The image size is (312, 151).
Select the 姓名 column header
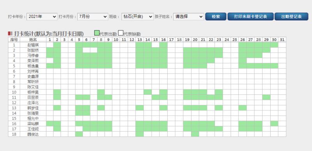(x=33, y=39)
